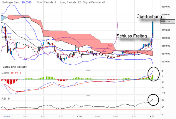
Task: Click the 6:00 time axis label
Action: (116, 116)
